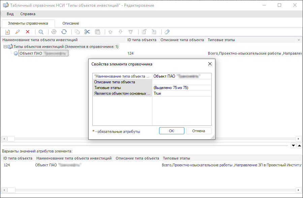
Task: Click the dialog resize grip corner
Action: click(x=213, y=137)
